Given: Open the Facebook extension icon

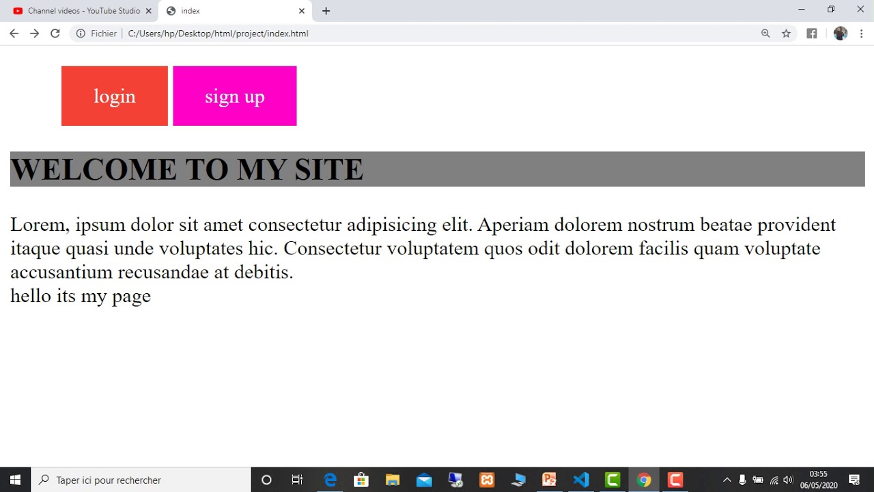Looking at the screenshot, I should click(x=812, y=33).
